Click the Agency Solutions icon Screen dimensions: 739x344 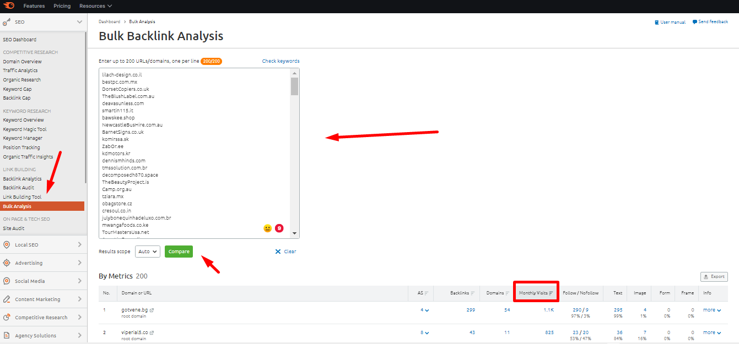(x=7, y=336)
